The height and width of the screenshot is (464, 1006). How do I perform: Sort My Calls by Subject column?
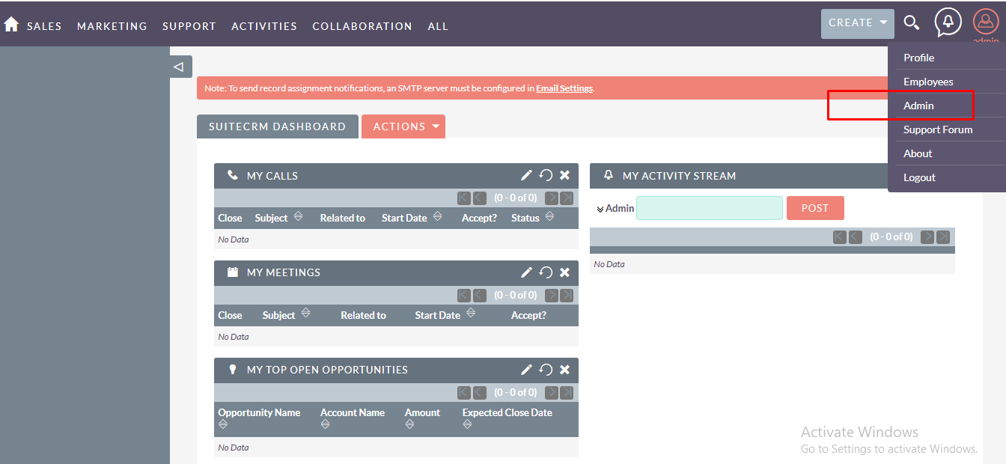click(298, 217)
